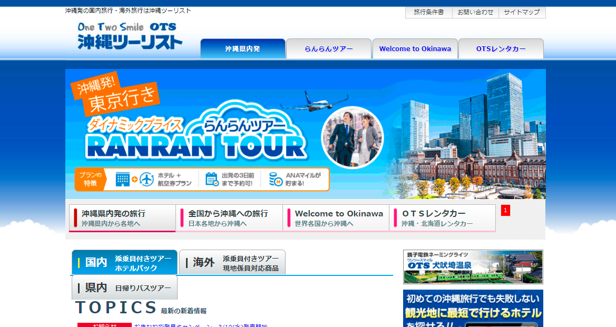Open ＯＴＳレンタカー 沖縄・北海道レンタカー button
The width and height of the screenshot is (616, 327).
pos(442,218)
